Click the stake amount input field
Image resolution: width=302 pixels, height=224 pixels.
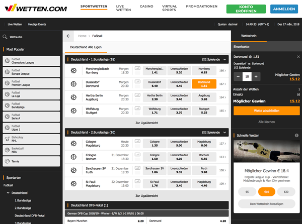point(247,77)
